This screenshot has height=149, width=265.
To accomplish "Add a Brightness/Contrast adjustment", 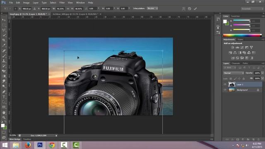I will [x=233, y=48].
